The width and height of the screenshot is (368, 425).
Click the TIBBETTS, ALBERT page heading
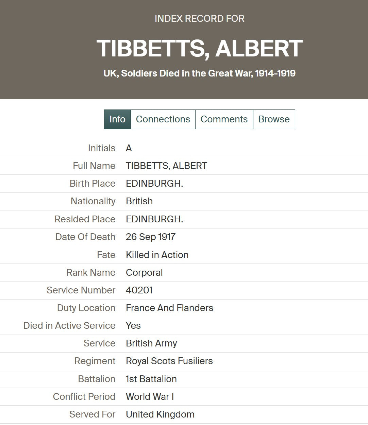[199, 48]
